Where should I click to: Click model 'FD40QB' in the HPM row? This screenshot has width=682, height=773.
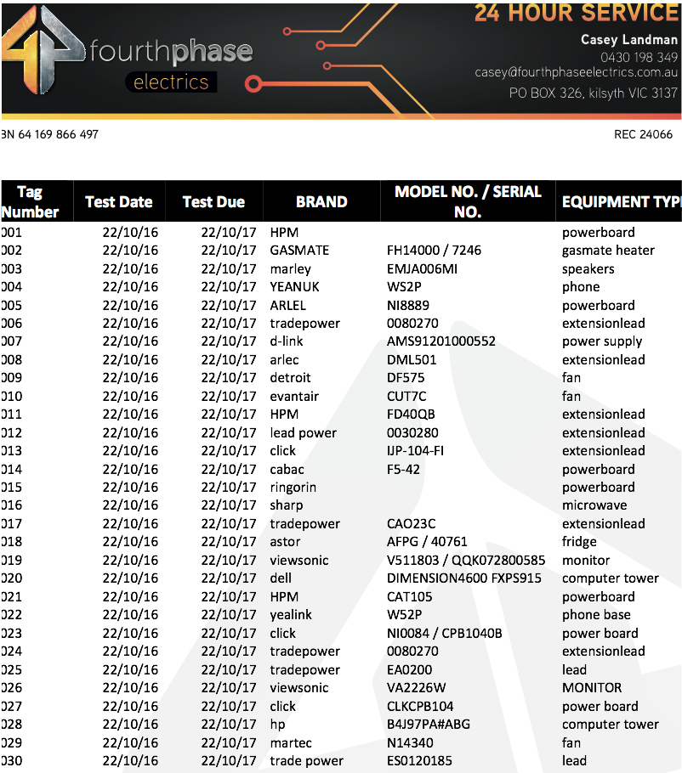411,415
